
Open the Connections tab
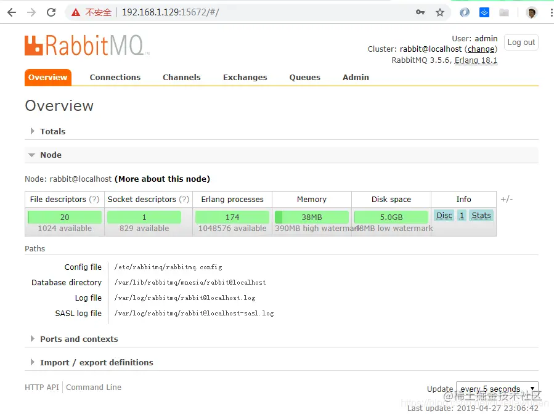[x=115, y=78]
